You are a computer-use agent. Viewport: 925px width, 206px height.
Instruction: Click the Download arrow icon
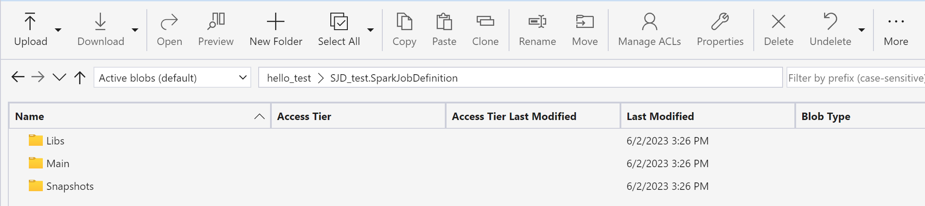pyautogui.click(x=100, y=22)
